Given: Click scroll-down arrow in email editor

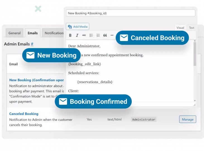Looking at the screenshot, I should pos(195,101).
